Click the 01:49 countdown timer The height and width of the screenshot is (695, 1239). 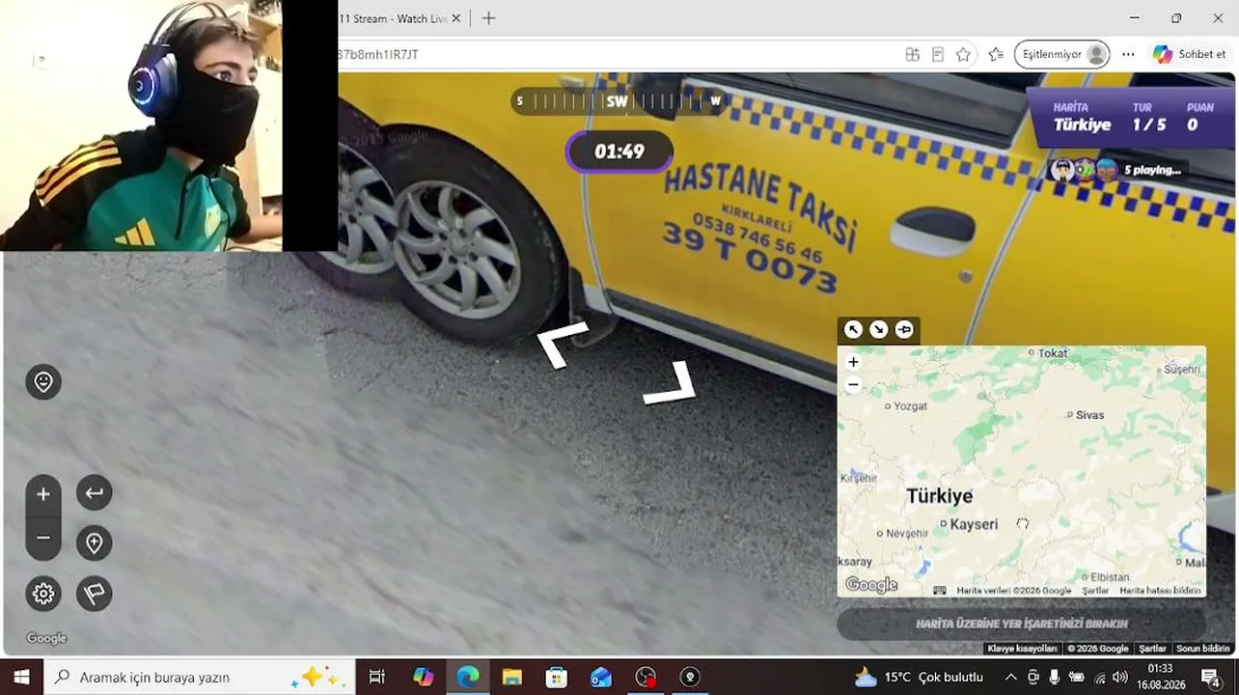[619, 152]
